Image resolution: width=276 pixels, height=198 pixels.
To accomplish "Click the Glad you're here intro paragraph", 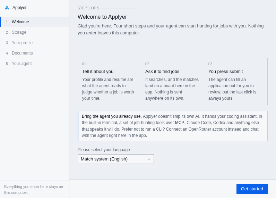I will pos(171,30).
